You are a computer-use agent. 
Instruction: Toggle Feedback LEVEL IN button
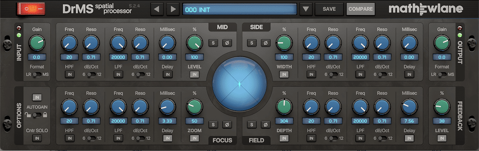(x=442, y=138)
